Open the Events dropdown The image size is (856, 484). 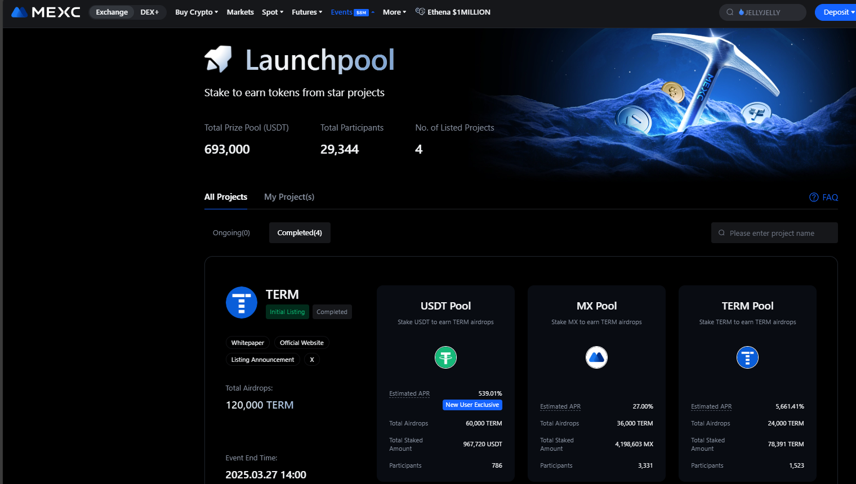point(353,12)
